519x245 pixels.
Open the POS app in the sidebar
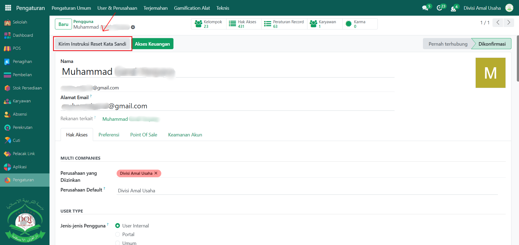coord(17,48)
